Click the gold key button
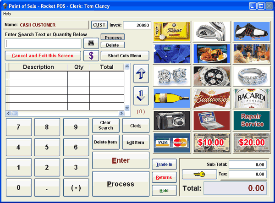This screenshot has height=203, width=275. [199, 174]
